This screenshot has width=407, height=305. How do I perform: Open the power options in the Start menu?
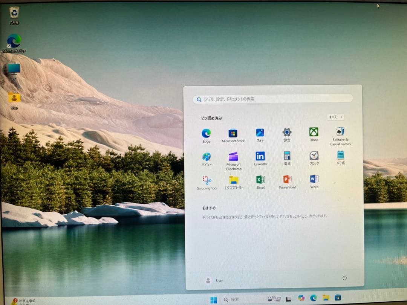344,278
